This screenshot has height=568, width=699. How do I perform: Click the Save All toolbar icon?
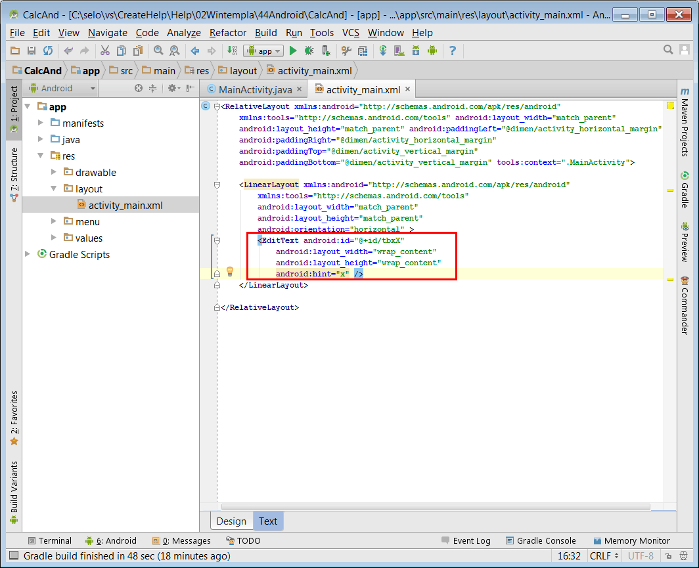[x=32, y=51]
